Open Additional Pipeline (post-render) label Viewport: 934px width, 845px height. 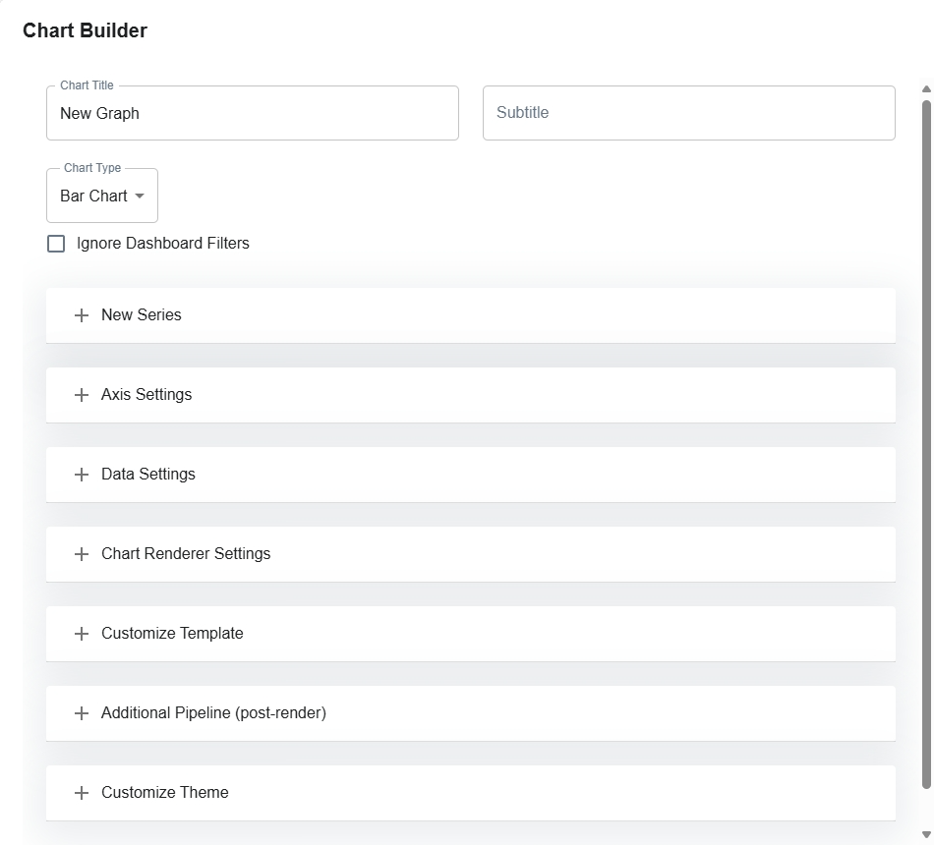click(x=213, y=713)
